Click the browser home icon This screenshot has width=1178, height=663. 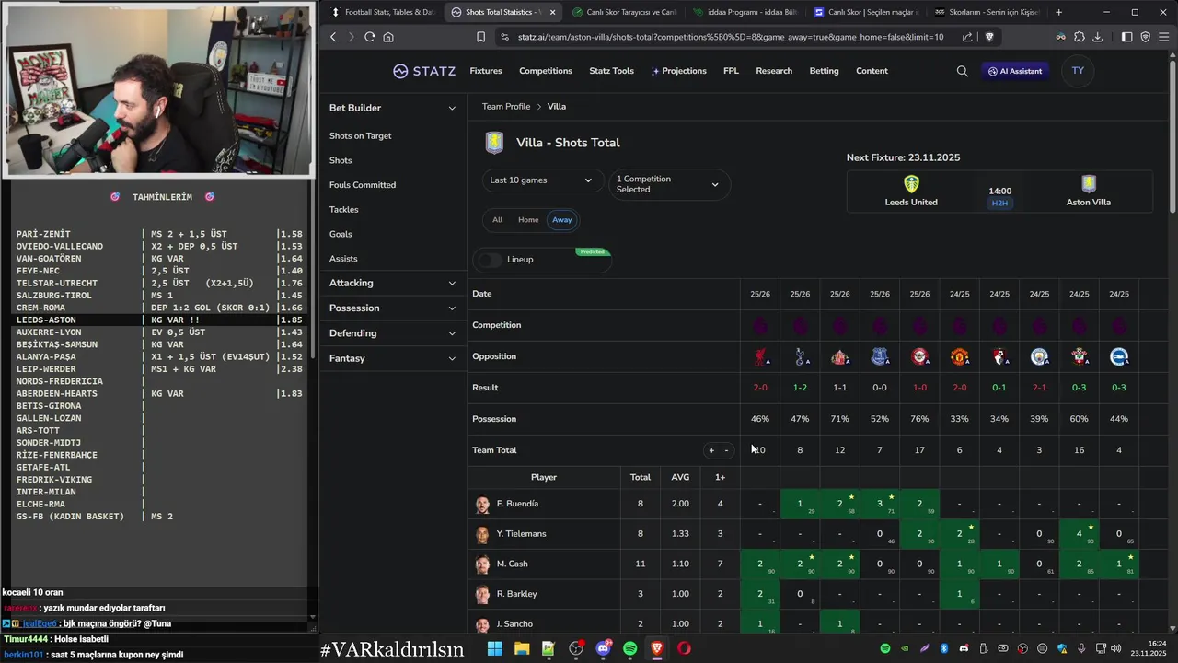(x=388, y=37)
